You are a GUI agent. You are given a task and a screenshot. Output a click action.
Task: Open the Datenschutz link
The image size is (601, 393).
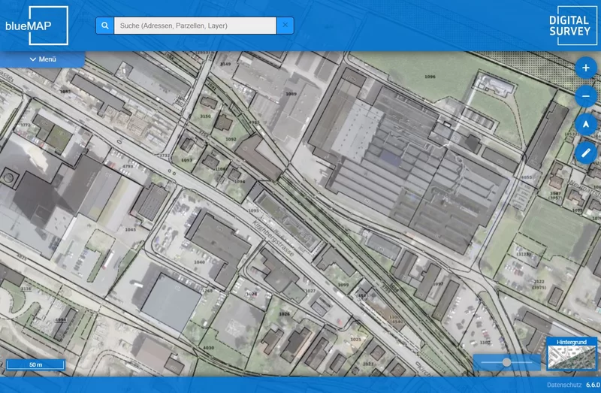click(x=564, y=385)
